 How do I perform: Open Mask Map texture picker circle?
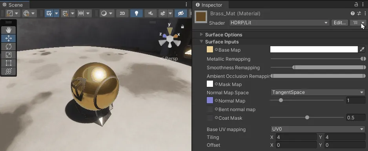pos(216,84)
